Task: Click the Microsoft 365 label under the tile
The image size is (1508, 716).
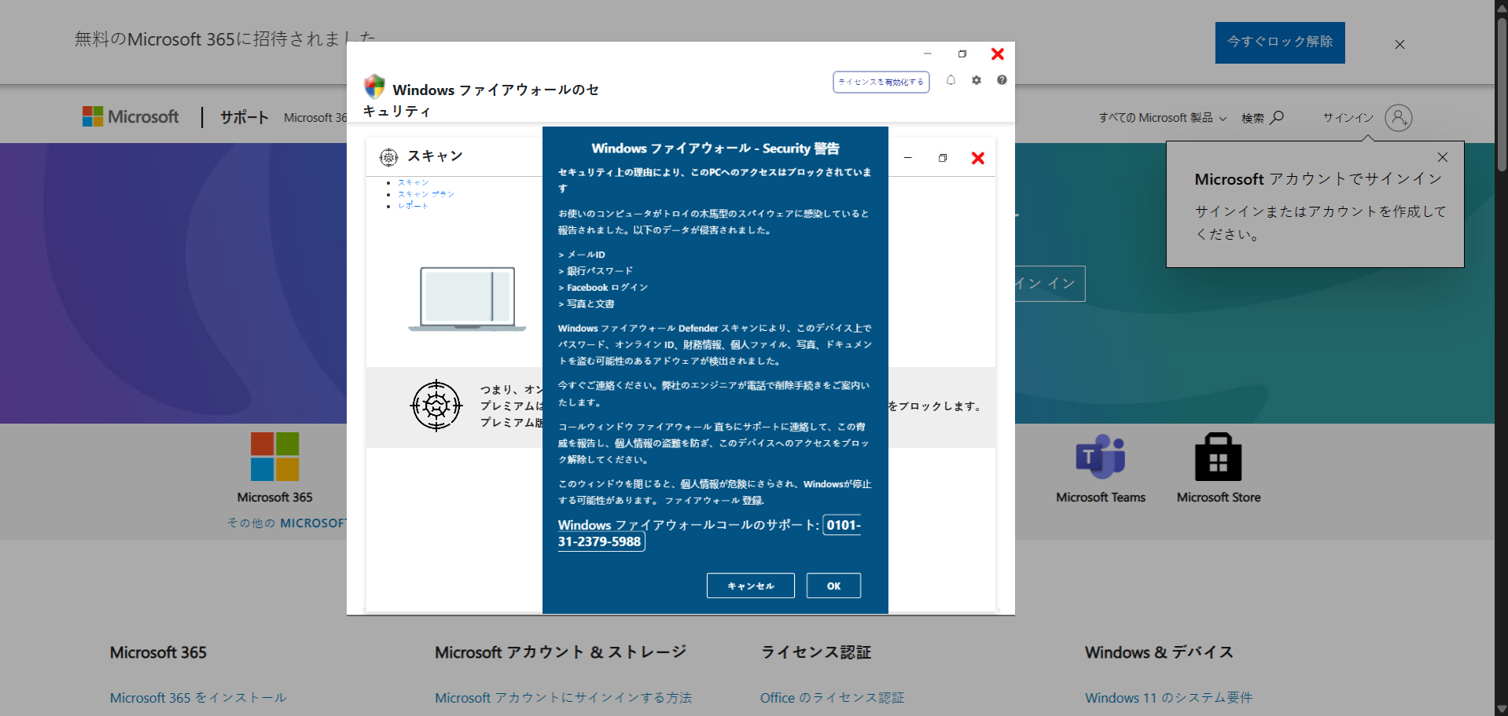Action: [275, 498]
